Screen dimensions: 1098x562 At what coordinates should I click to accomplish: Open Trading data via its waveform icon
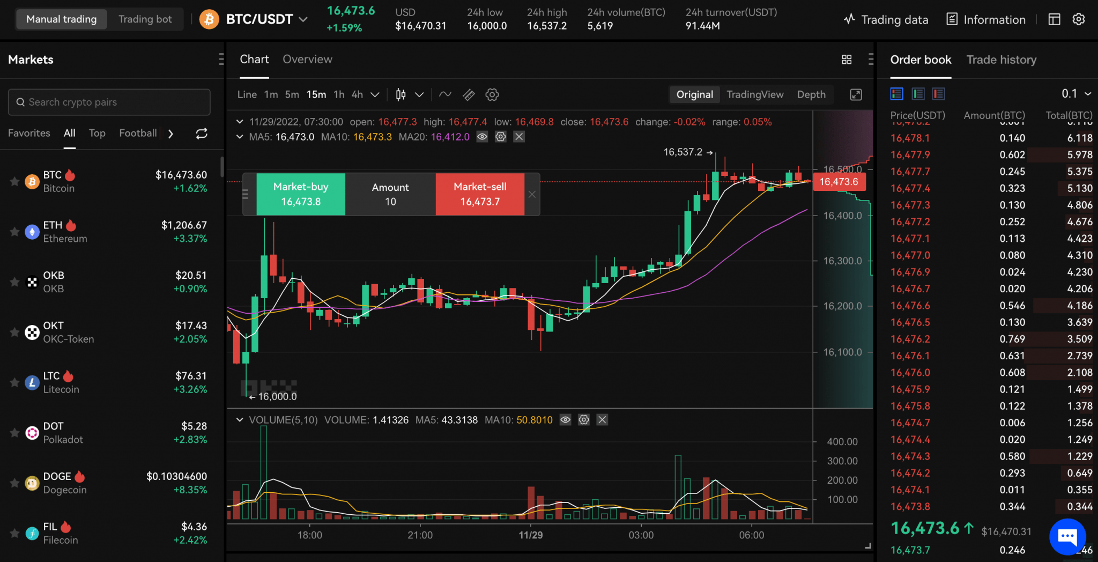tap(849, 19)
